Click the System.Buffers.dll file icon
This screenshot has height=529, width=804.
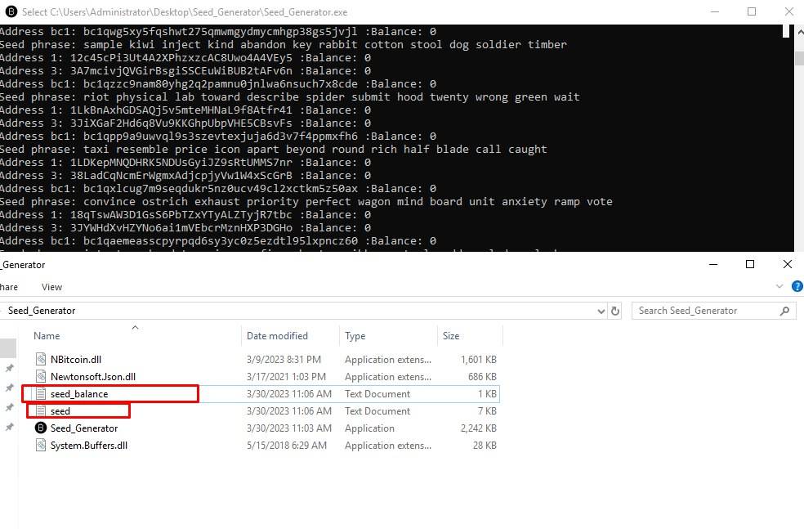[41, 445]
